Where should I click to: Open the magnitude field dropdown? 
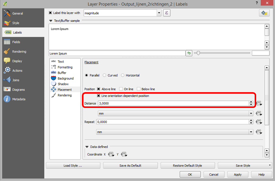(x=159, y=13)
